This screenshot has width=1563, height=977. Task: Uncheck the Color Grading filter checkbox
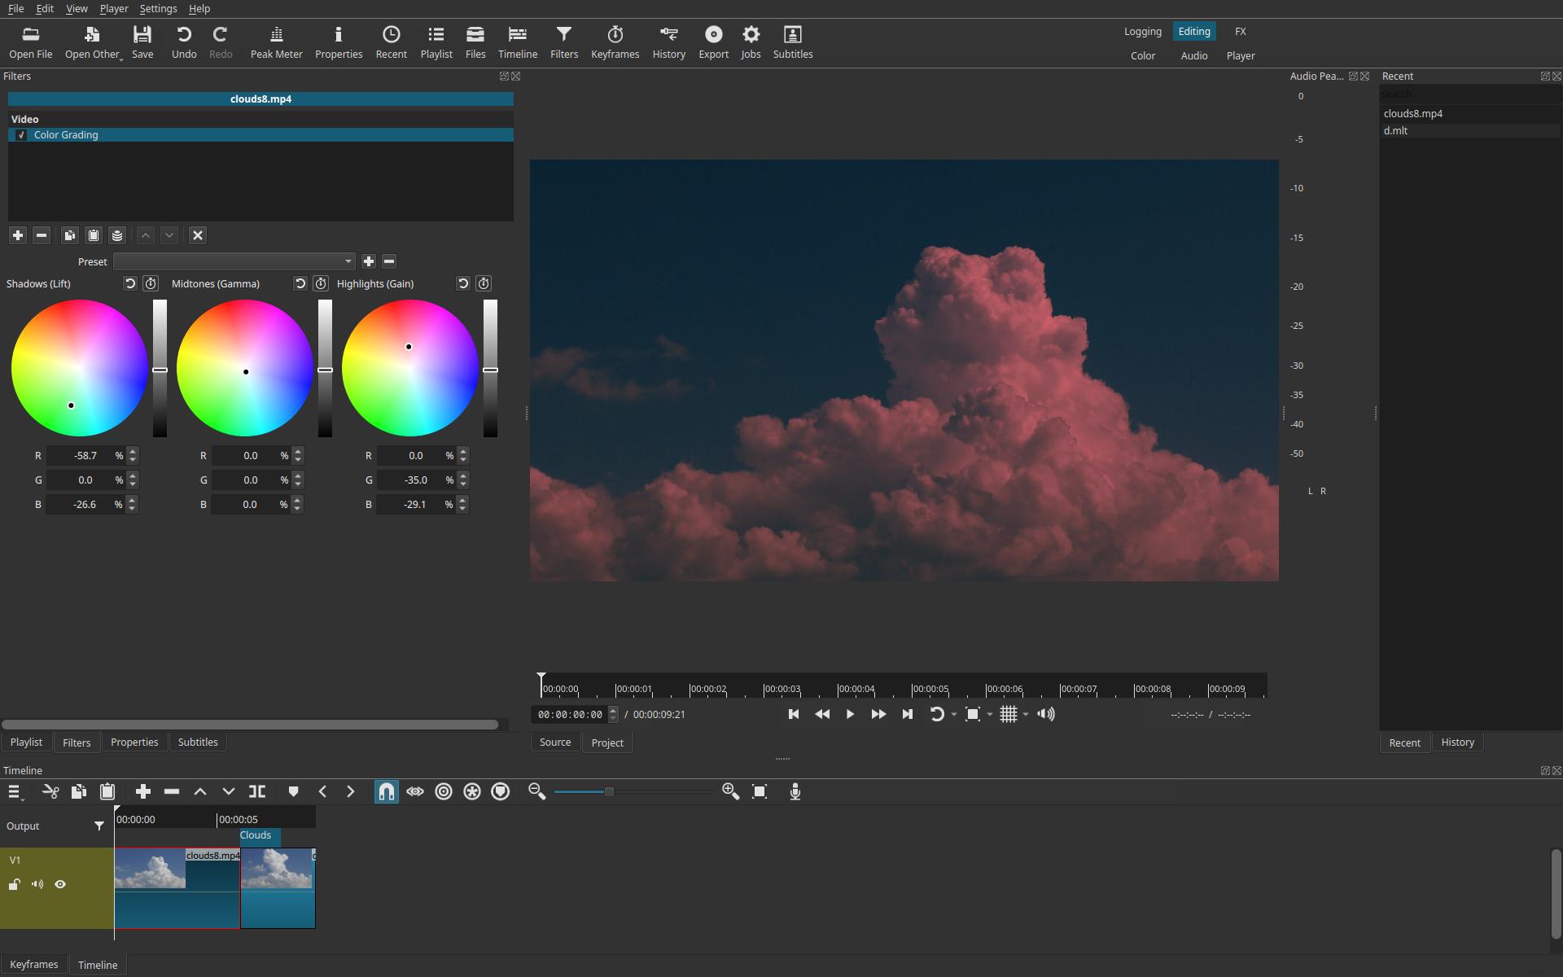point(22,135)
